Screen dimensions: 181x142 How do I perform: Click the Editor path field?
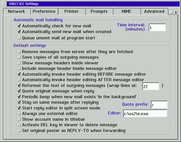coord(145,113)
